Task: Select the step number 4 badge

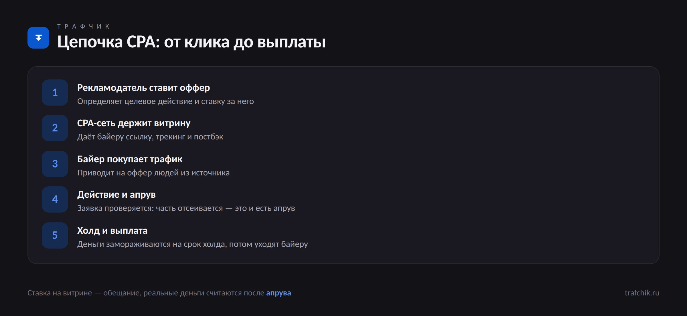Action: point(55,199)
